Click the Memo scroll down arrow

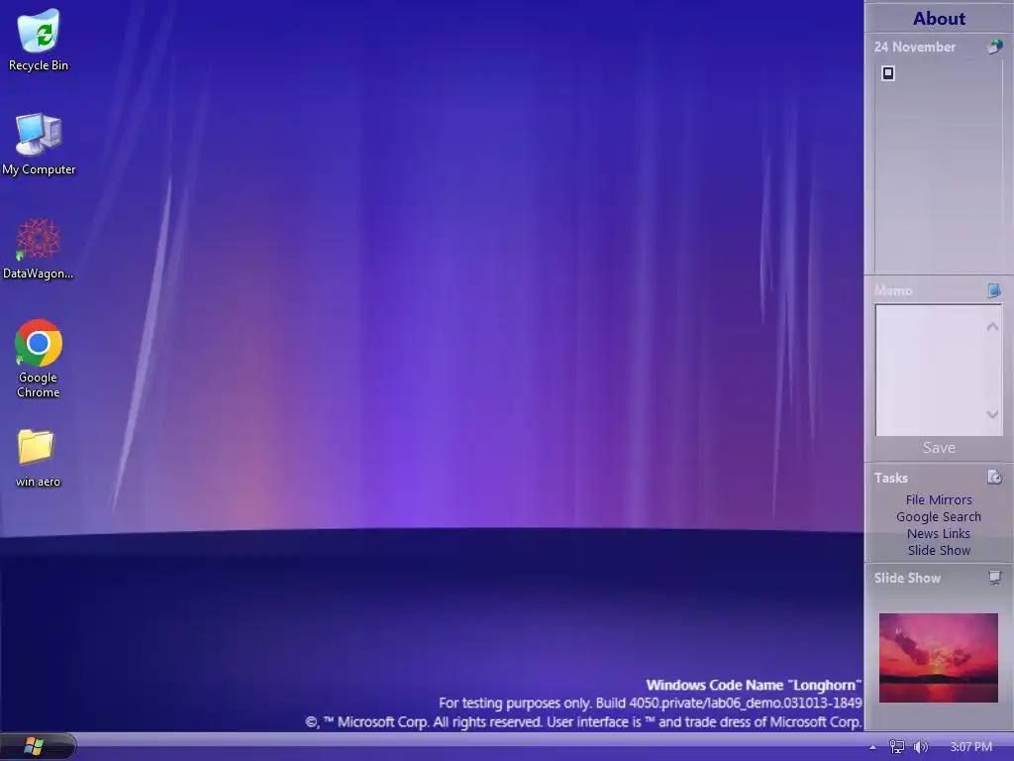pos(992,414)
